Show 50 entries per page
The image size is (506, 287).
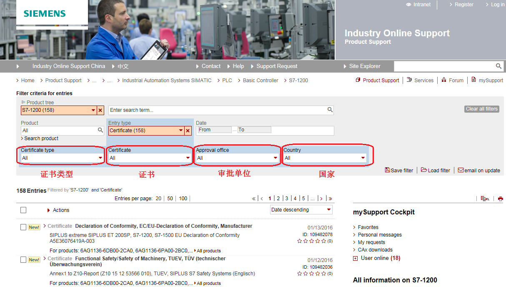pyautogui.click(x=170, y=199)
